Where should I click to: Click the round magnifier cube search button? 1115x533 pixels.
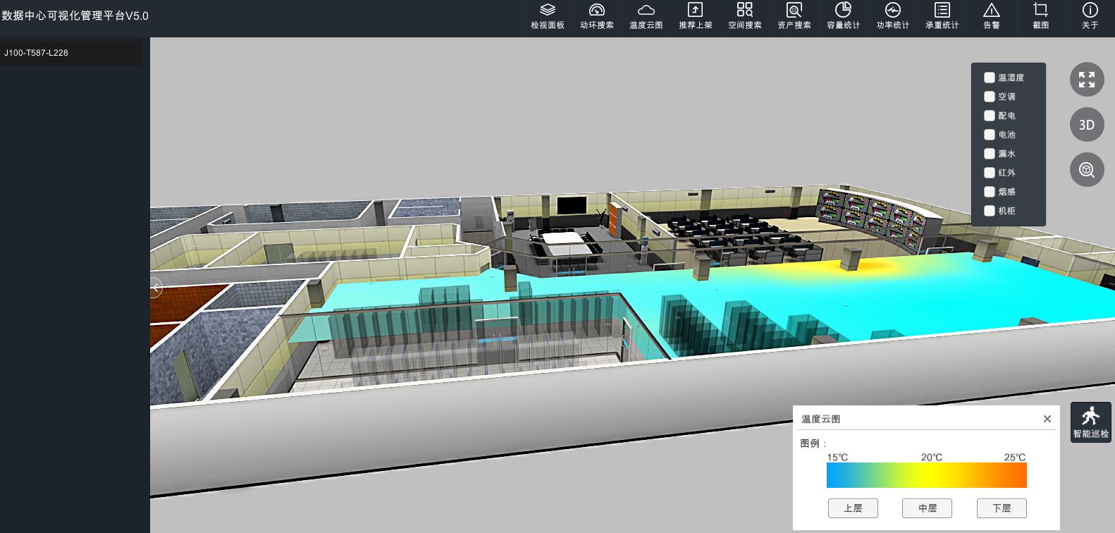pos(1087,170)
